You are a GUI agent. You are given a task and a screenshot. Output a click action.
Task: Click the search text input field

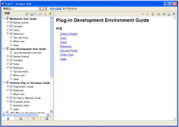pyautogui.click(x=25, y=9)
